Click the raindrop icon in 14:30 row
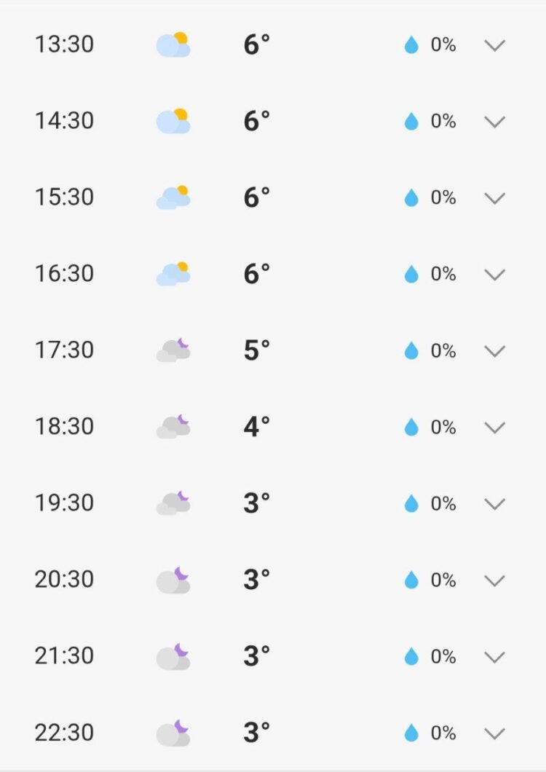This screenshot has width=546, height=772. pyautogui.click(x=411, y=122)
